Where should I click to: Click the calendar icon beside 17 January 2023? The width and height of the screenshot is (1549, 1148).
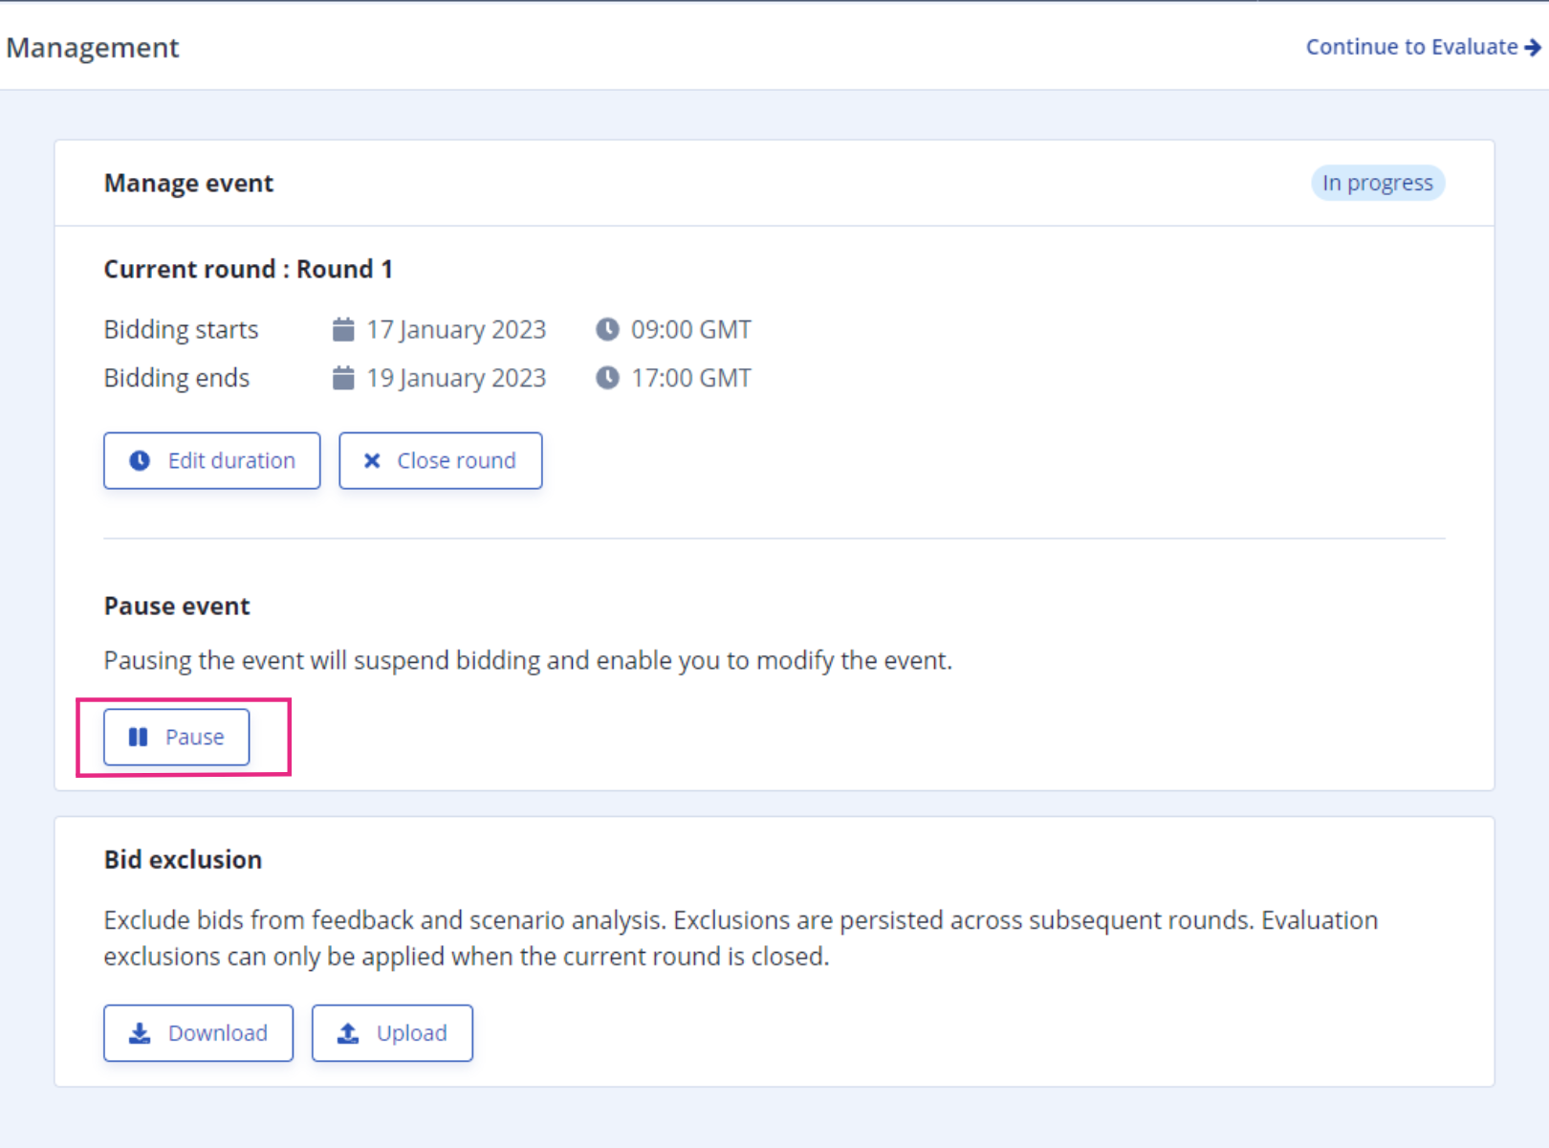click(x=343, y=329)
